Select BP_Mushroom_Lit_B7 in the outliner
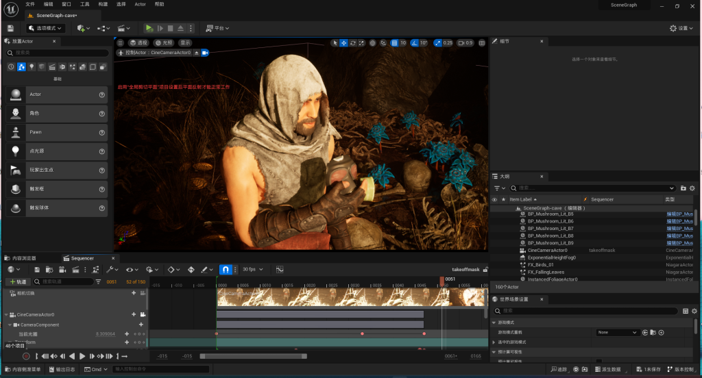 (550, 229)
